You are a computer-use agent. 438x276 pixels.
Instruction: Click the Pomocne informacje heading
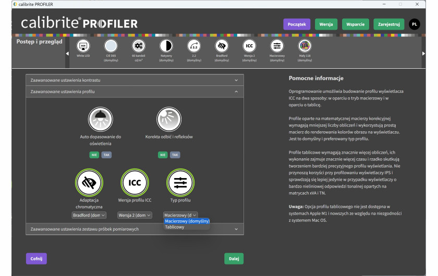point(316,78)
